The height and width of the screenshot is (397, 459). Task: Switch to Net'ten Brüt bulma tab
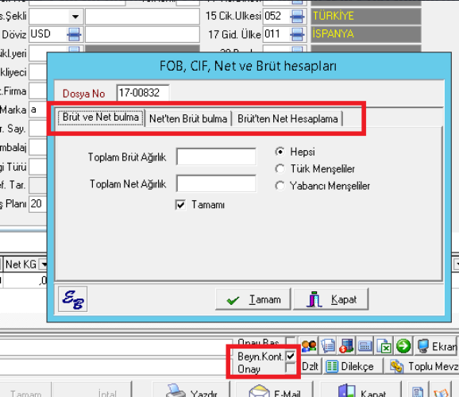click(x=188, y=119)
